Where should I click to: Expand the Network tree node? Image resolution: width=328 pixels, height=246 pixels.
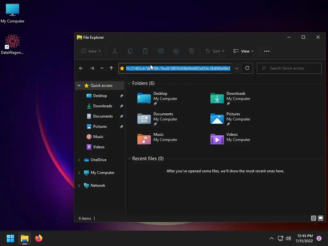click(79, 185)
